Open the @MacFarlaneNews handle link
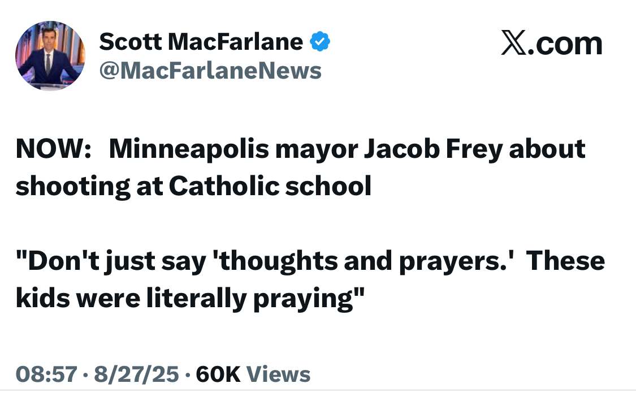This screenshot has height=396, width=636. click(x=210, y=71)
